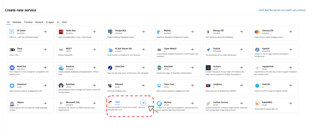Click the Baserow logo icon
Viewport: 312px width, 135px height.
61,67
